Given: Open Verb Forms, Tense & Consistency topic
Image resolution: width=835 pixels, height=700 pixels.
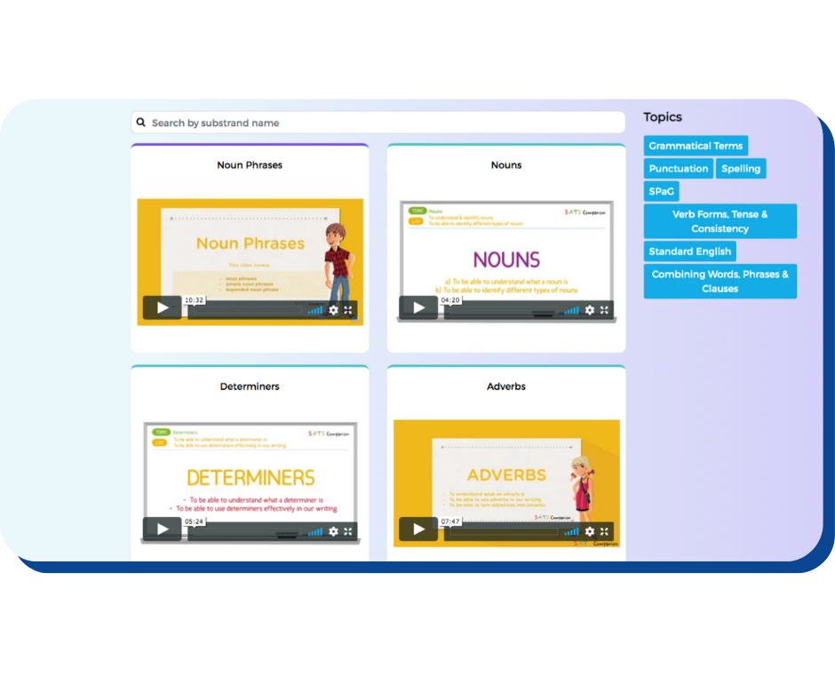Looking at the screenshot, I should (720, 221).
